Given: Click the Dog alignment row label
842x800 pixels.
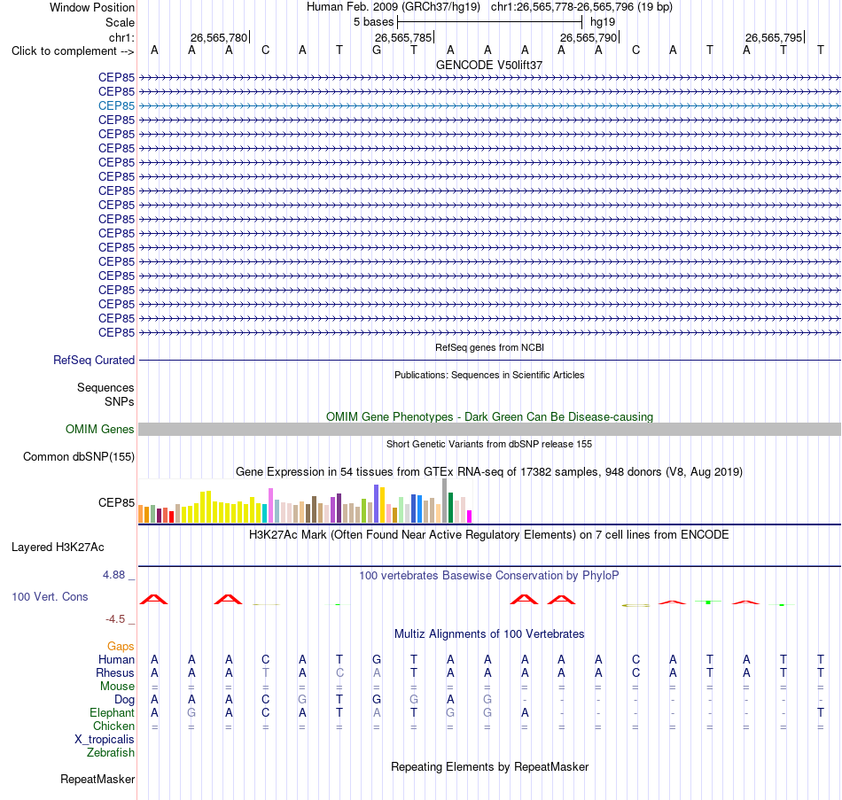Looking at the screenshot, I should pyautogui.click(x=124, y=700).
